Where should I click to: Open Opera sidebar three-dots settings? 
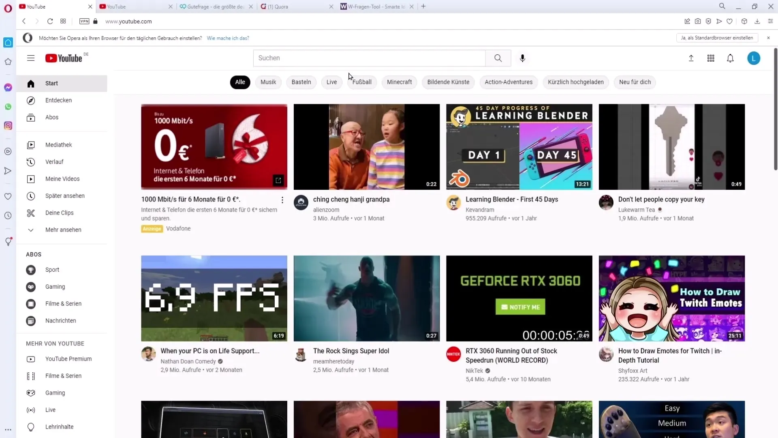(x=8, y=429)
